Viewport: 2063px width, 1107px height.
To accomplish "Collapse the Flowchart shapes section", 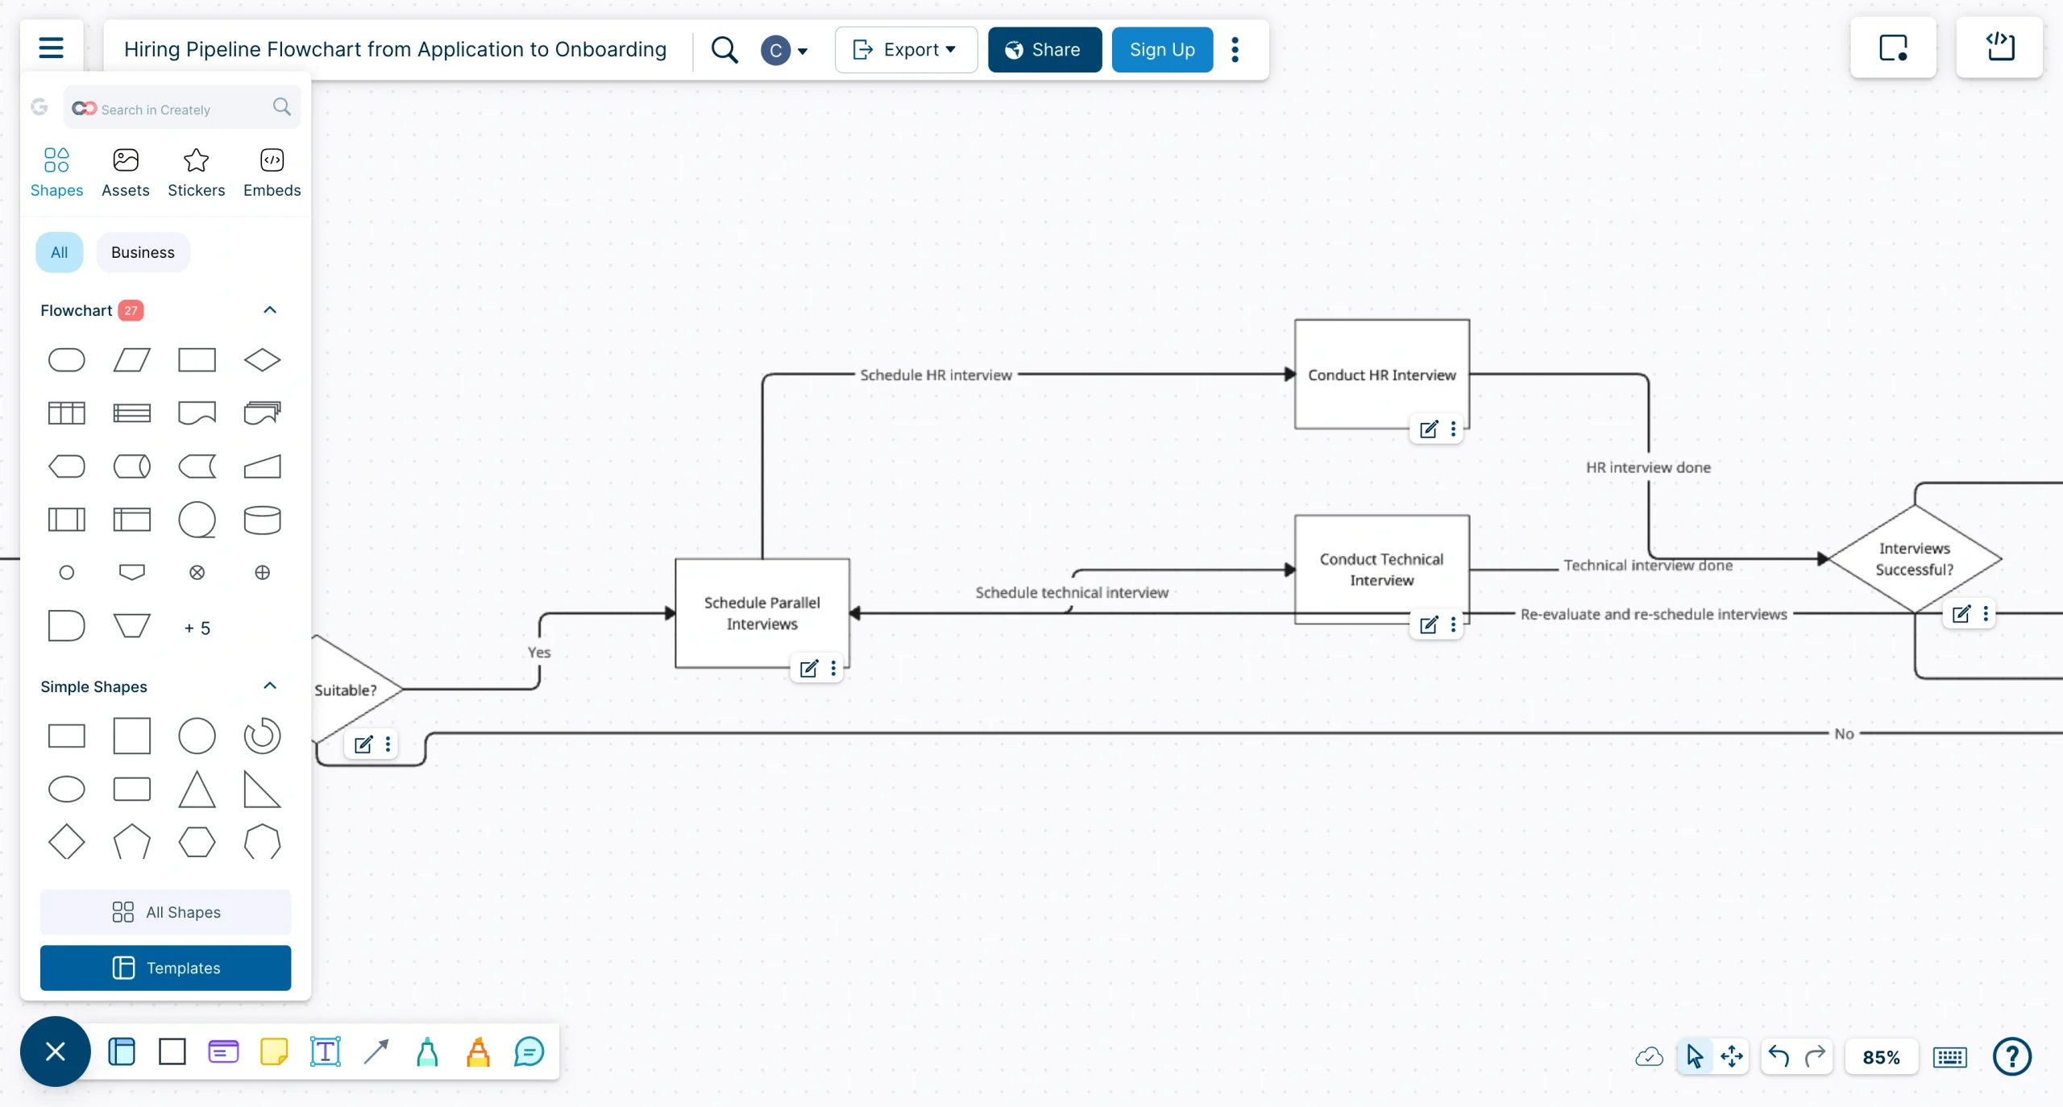I will [269, 310].
